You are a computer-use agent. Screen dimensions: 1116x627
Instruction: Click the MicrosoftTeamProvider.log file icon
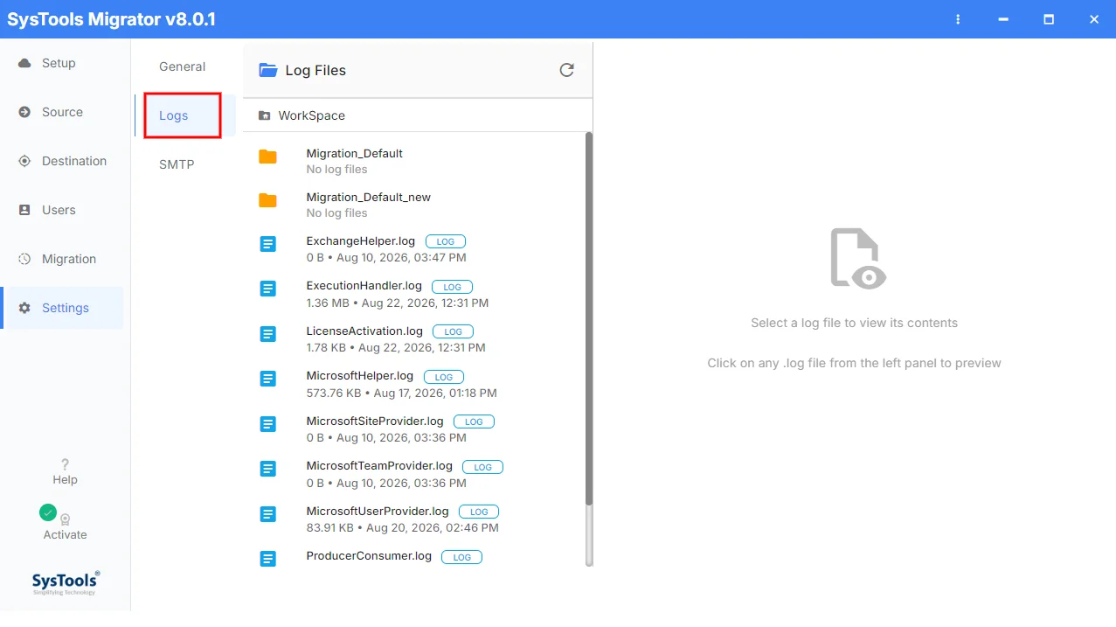pos(268,469)
